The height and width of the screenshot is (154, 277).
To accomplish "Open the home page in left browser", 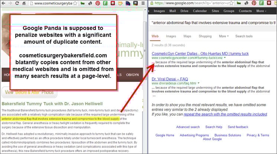I will [24, 3].
